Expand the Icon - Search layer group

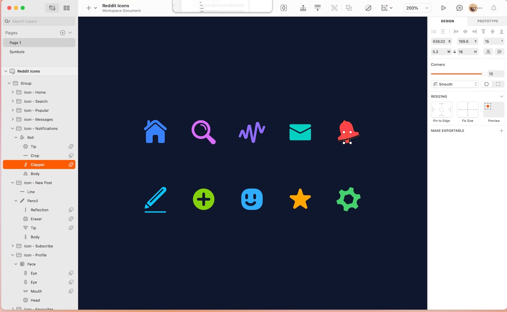pyautogui.click(x=13, y=101)
